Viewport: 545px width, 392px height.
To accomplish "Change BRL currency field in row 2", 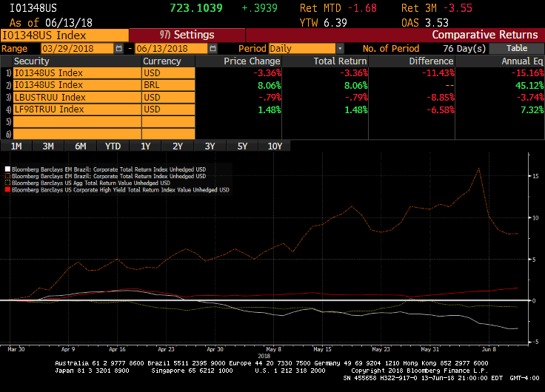I will click(x=169, y=85).
